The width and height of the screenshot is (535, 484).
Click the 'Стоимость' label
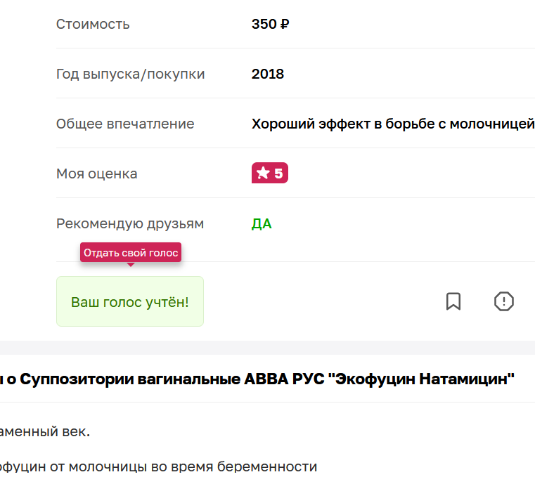93,25
